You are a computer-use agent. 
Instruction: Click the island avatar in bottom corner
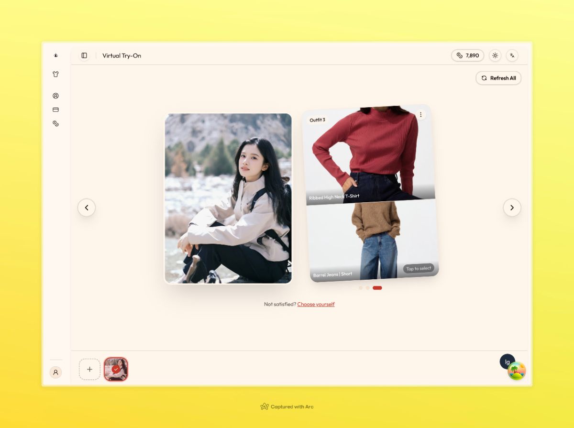pyautogui.click(x=517, y=371)
